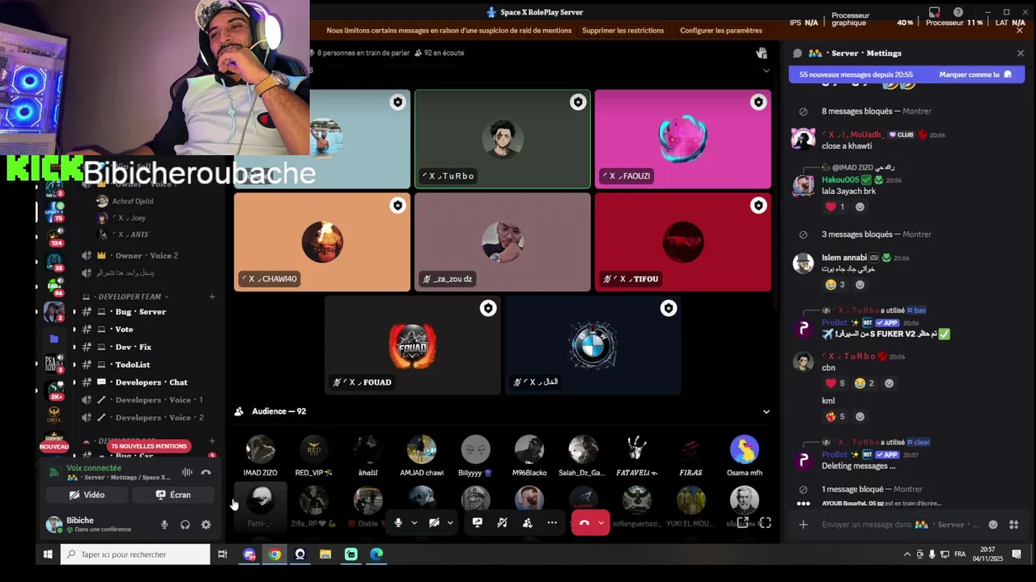The height and width of the screenshot is (582, 1036).
Task: Open the activities/invite icon in call bar
Action: click(527, 523)
